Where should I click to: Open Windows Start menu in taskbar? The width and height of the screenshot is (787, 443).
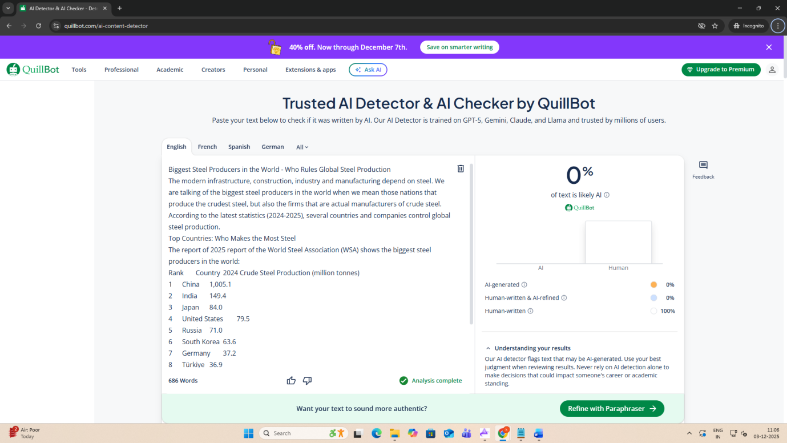click(248, 433)
